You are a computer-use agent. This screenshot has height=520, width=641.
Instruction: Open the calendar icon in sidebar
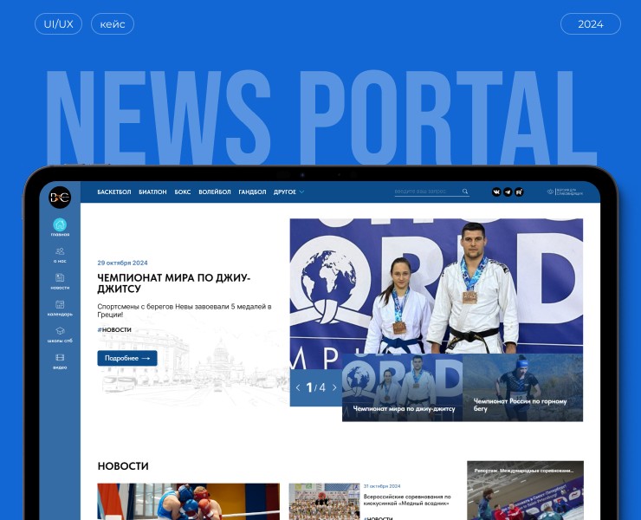coord(60,304)
